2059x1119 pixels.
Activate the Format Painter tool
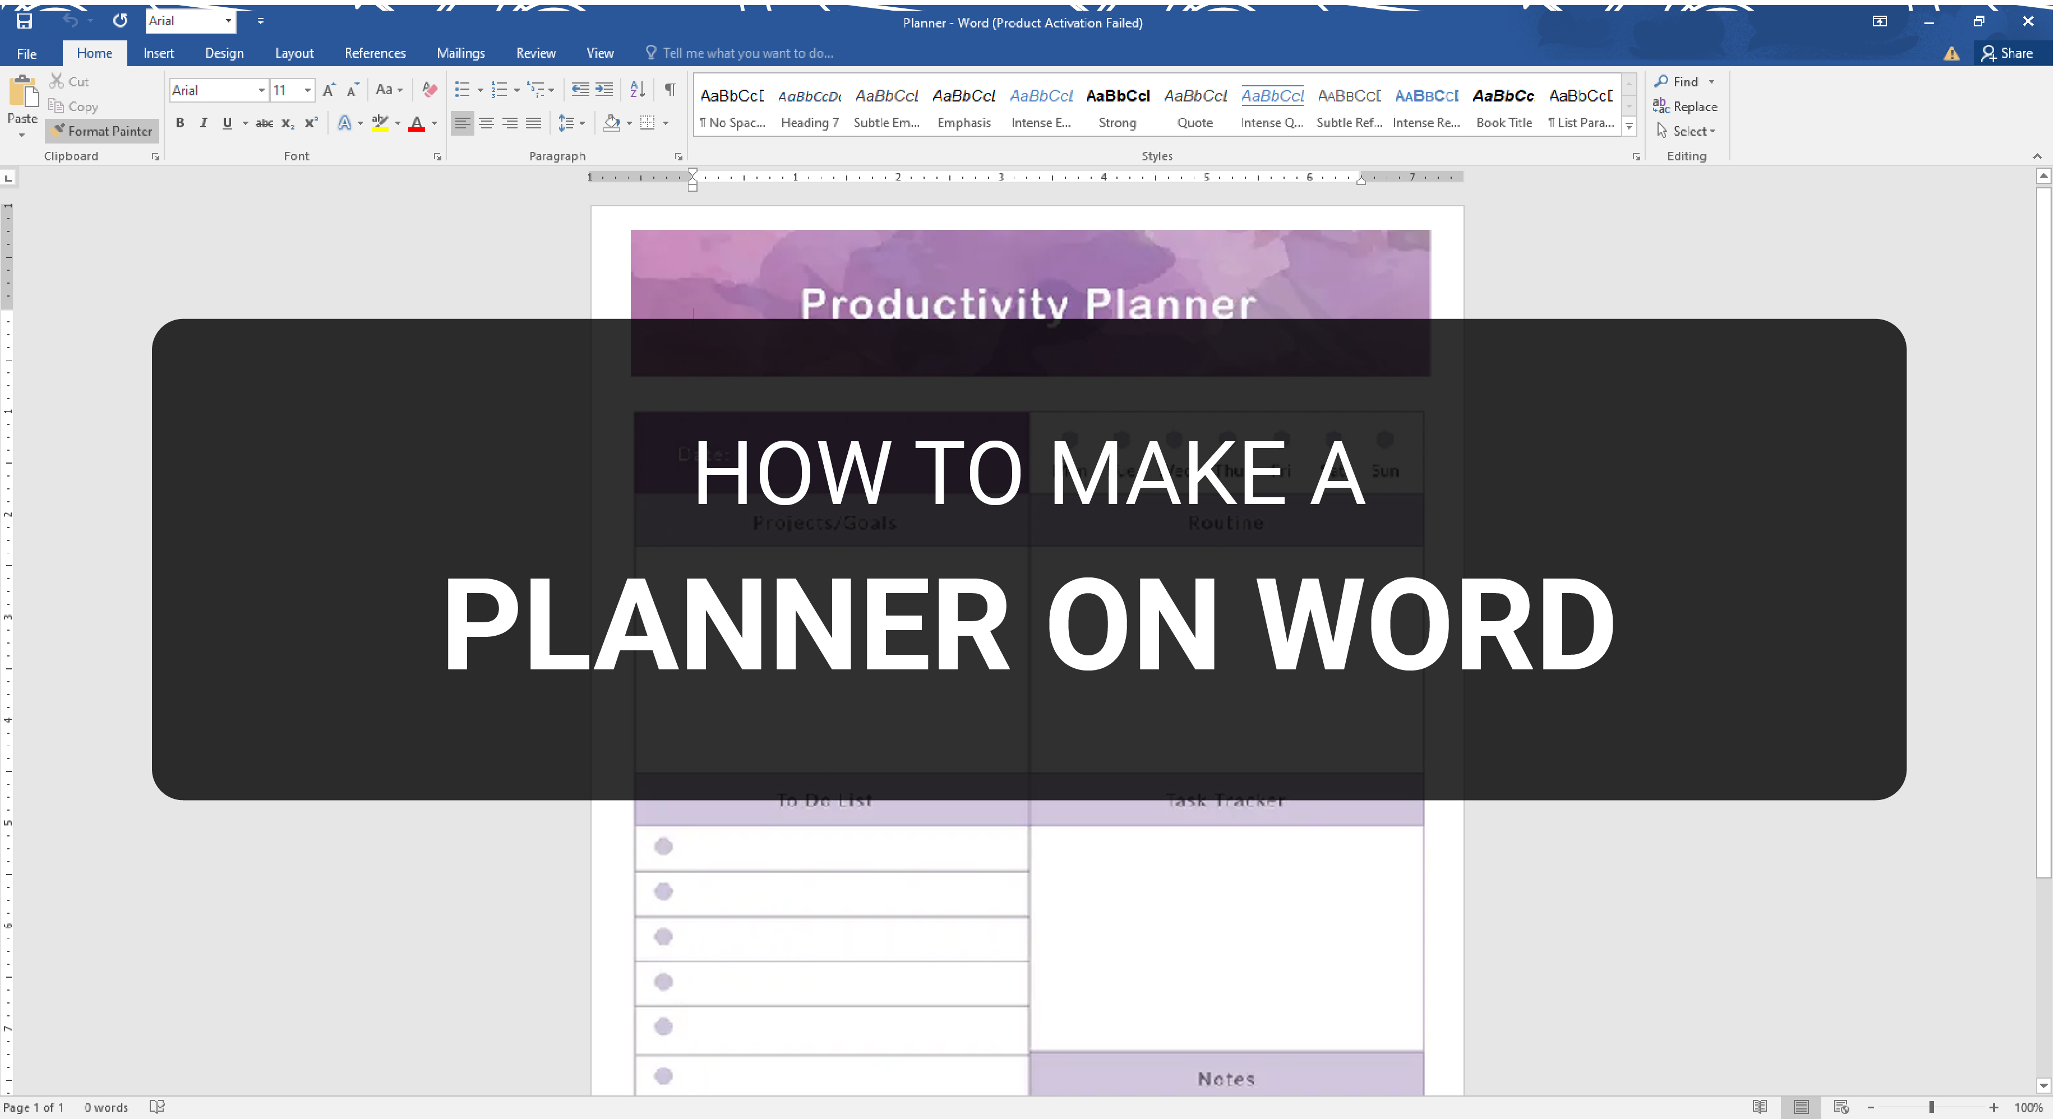click(101, 131)
